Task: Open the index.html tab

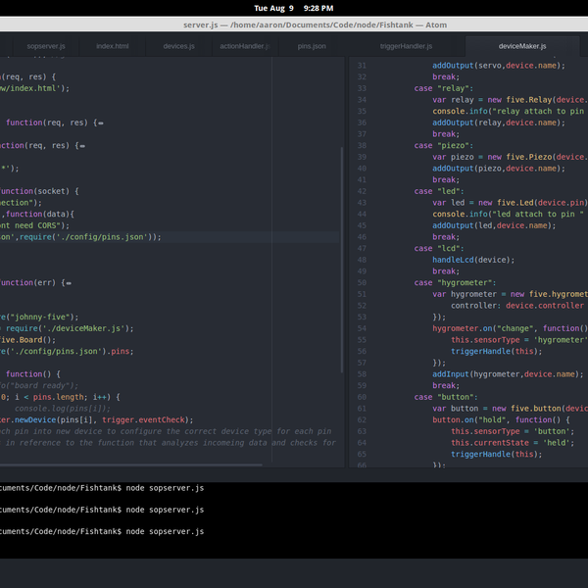Action: [x=112, y=46]
